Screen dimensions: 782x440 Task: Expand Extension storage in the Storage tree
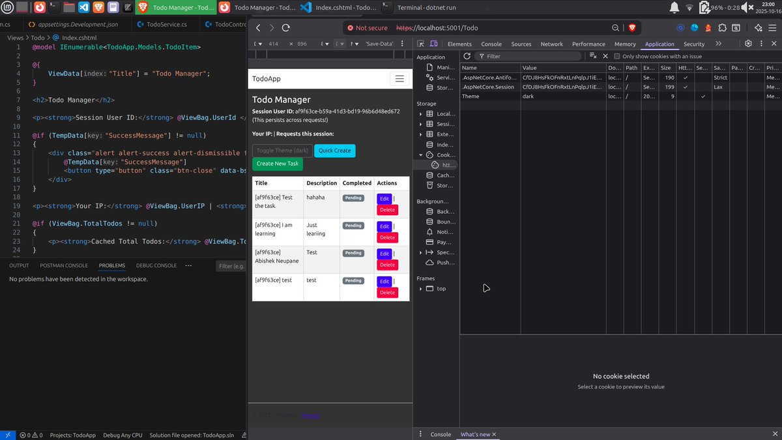(421, 134)
